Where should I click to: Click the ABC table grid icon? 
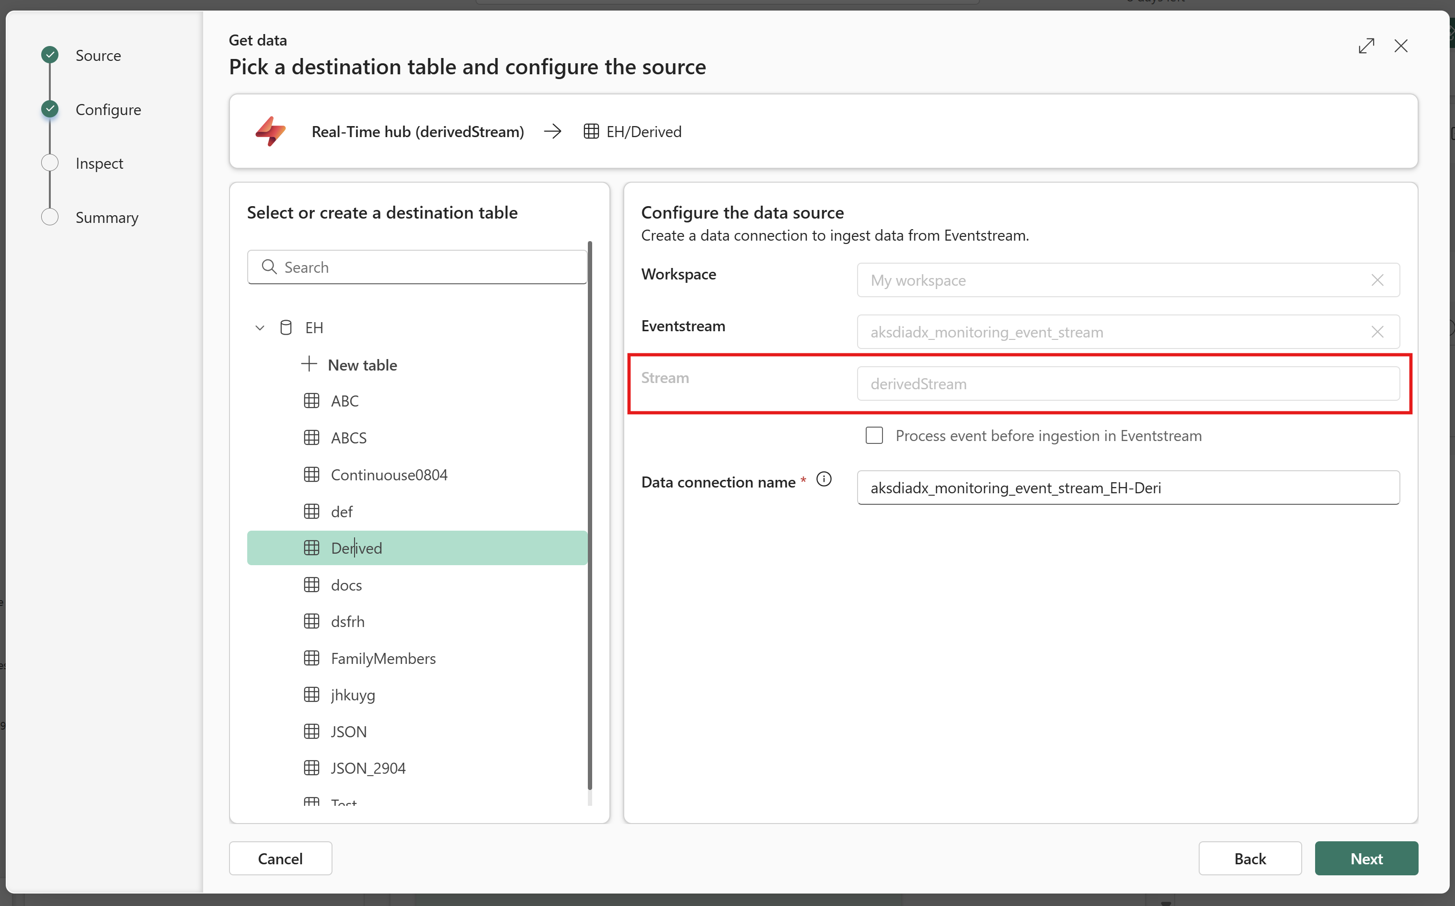click(x=311, y=401)
